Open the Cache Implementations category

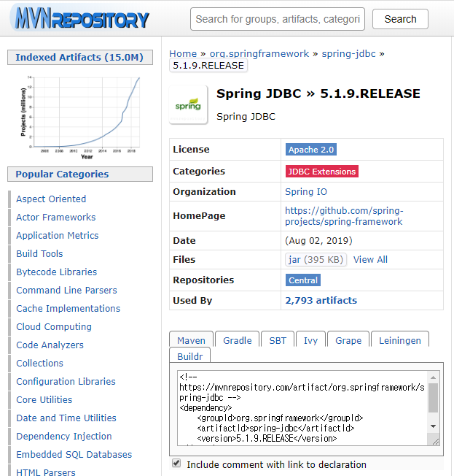point(69,308)
